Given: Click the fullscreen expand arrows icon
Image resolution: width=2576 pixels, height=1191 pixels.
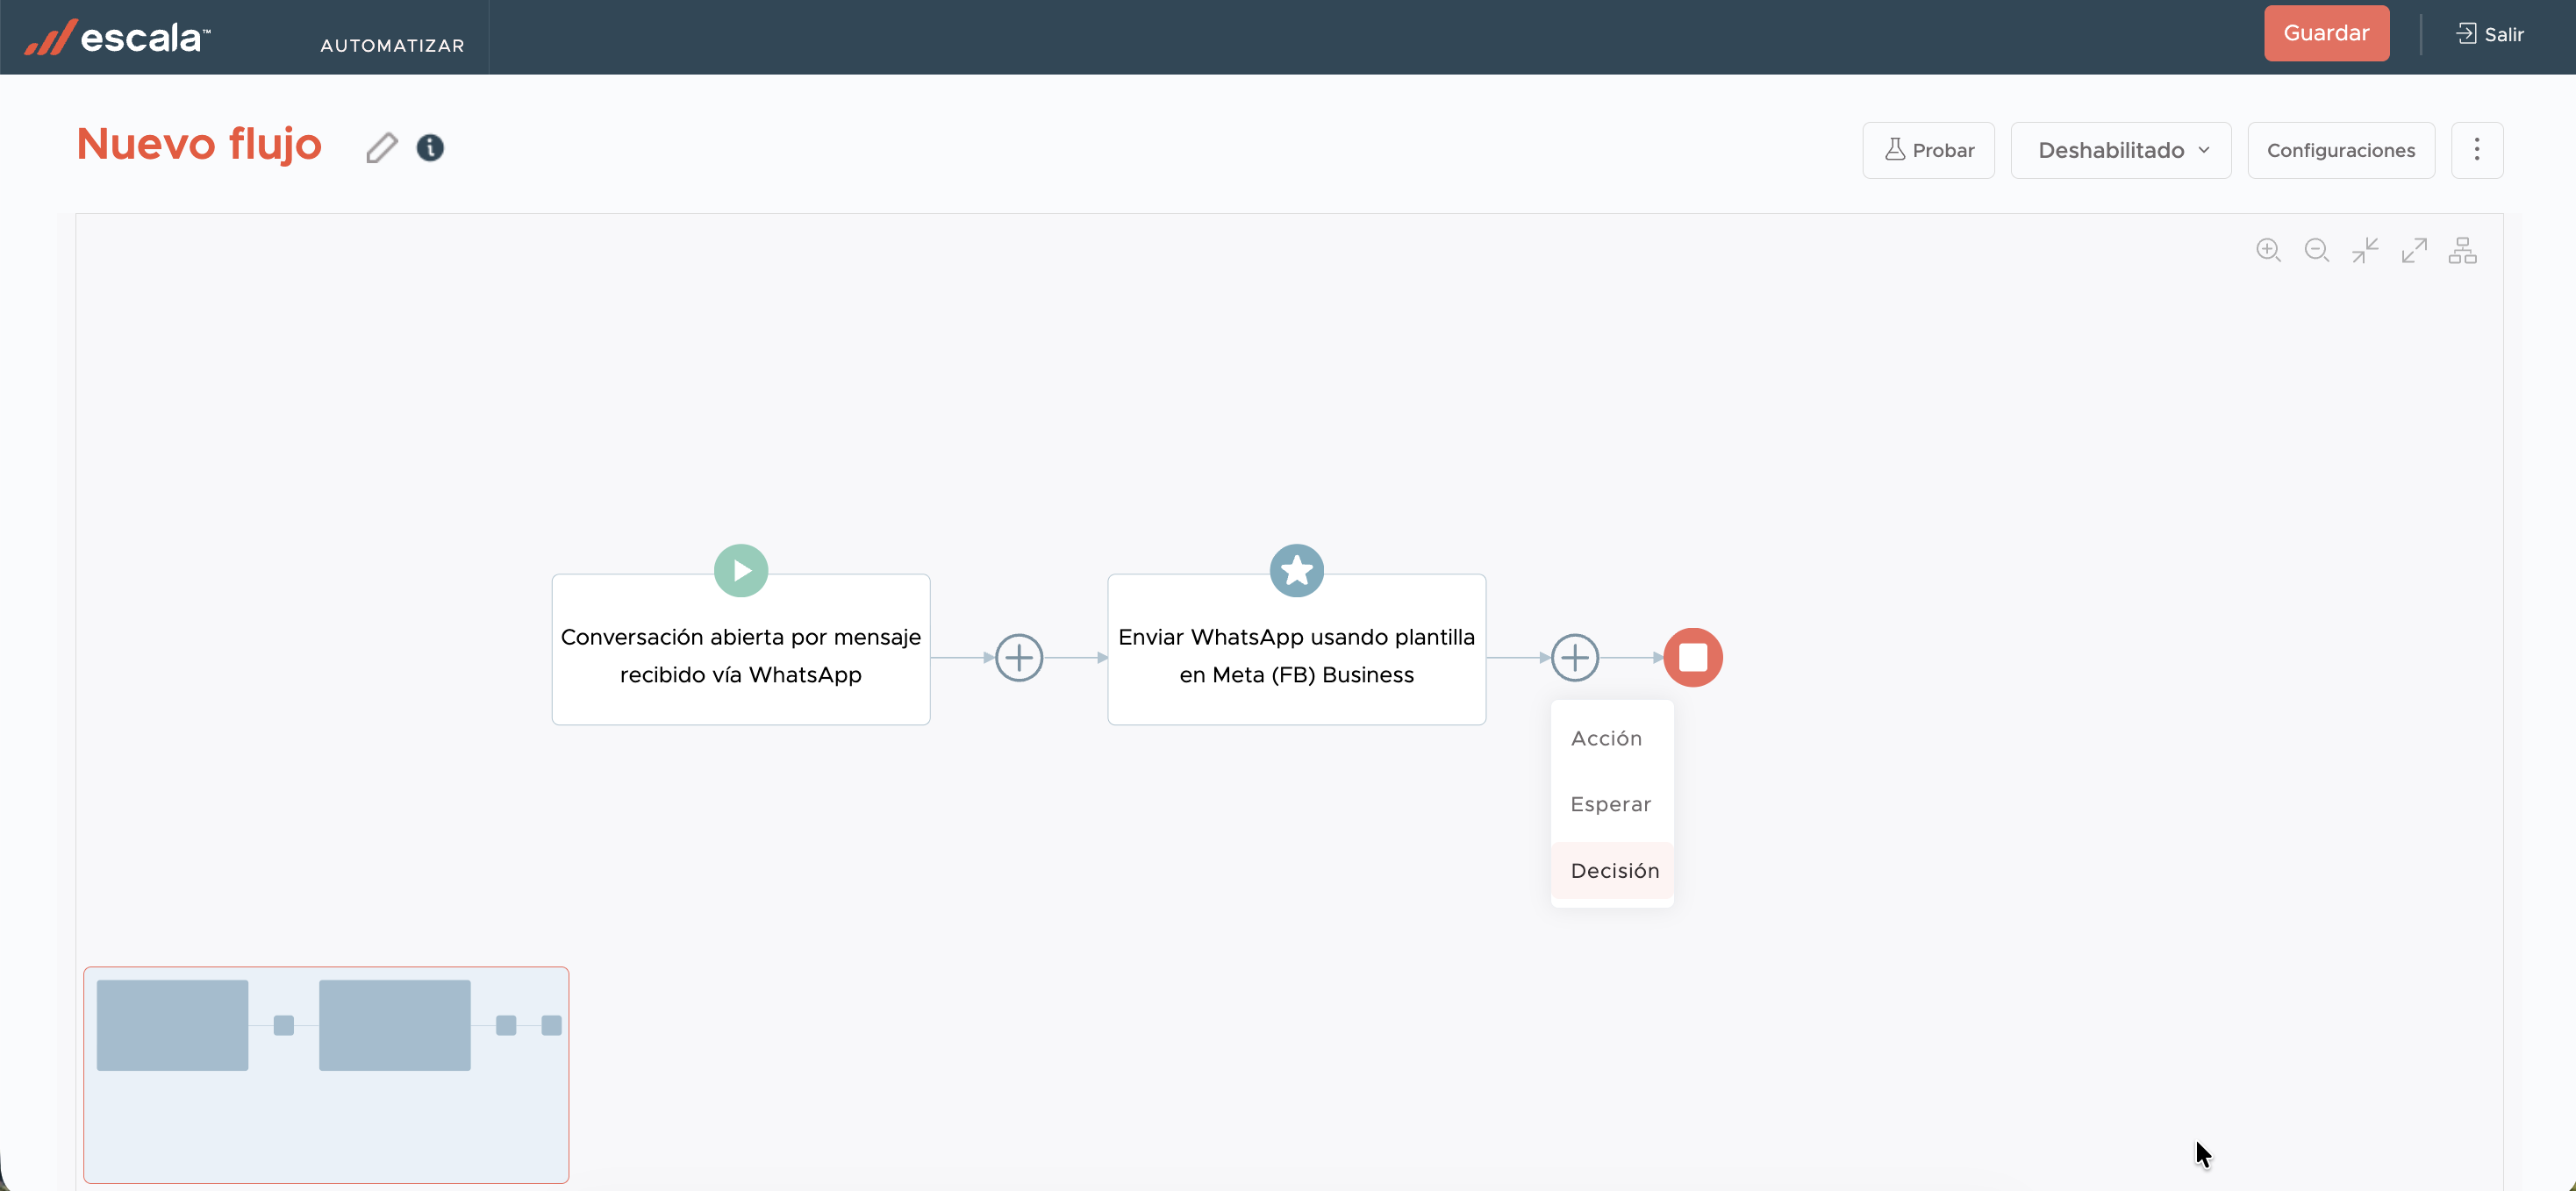Looking at the screenshot, I should [x=2414, y=250].
